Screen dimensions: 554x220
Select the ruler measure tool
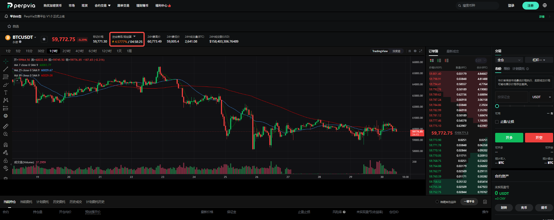coord(6,126)
